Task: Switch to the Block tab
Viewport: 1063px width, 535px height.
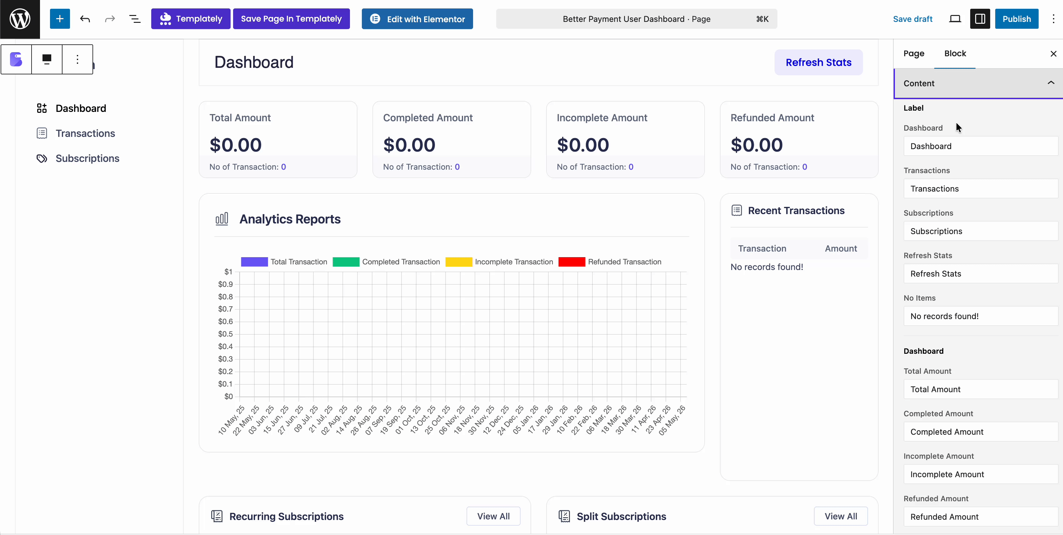Action: click(x=955, y=54)
